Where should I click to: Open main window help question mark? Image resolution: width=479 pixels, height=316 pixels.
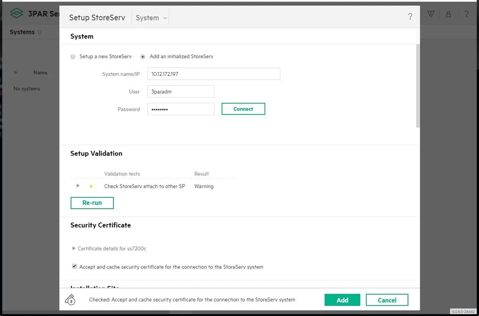(x=466, y=14)
